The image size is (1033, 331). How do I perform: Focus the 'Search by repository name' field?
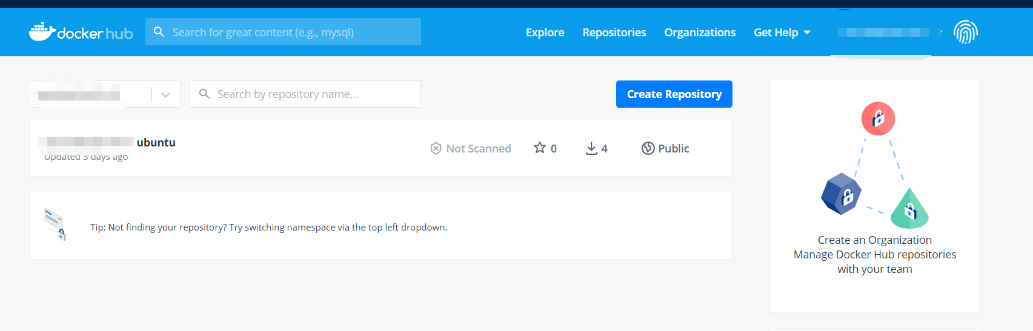pyautogui.click(x=305, y=94)
